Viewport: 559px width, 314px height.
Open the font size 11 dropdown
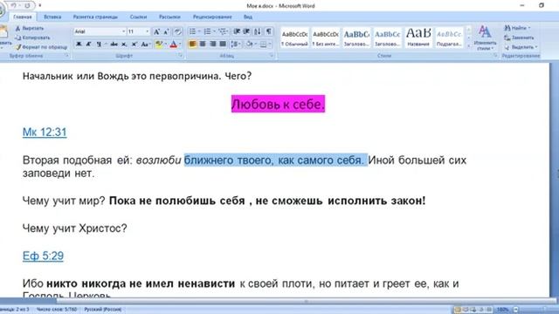(147, 31)
